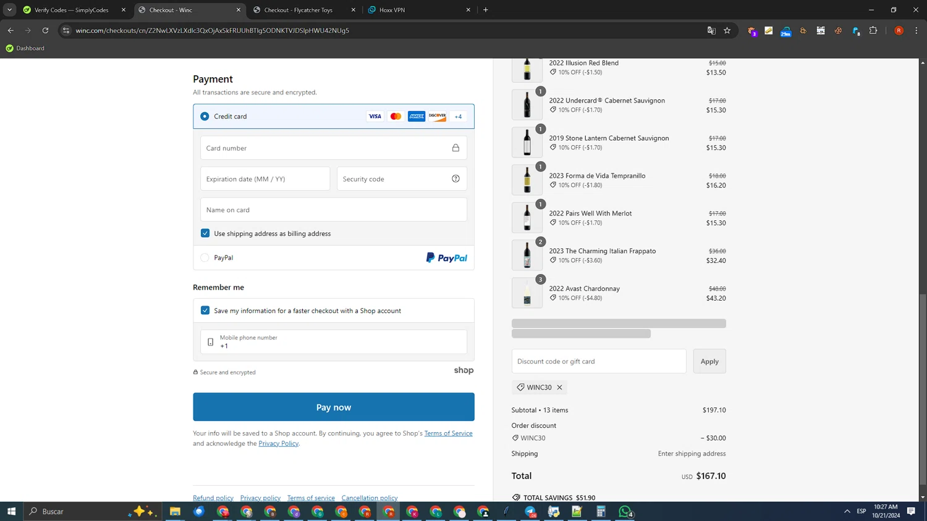Select Credit card payment method
This screenshot has width=927, height=521.
(x=205, y=116)
